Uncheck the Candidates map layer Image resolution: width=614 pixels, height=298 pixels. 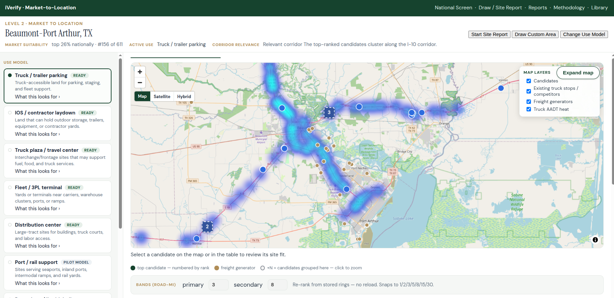529,81
